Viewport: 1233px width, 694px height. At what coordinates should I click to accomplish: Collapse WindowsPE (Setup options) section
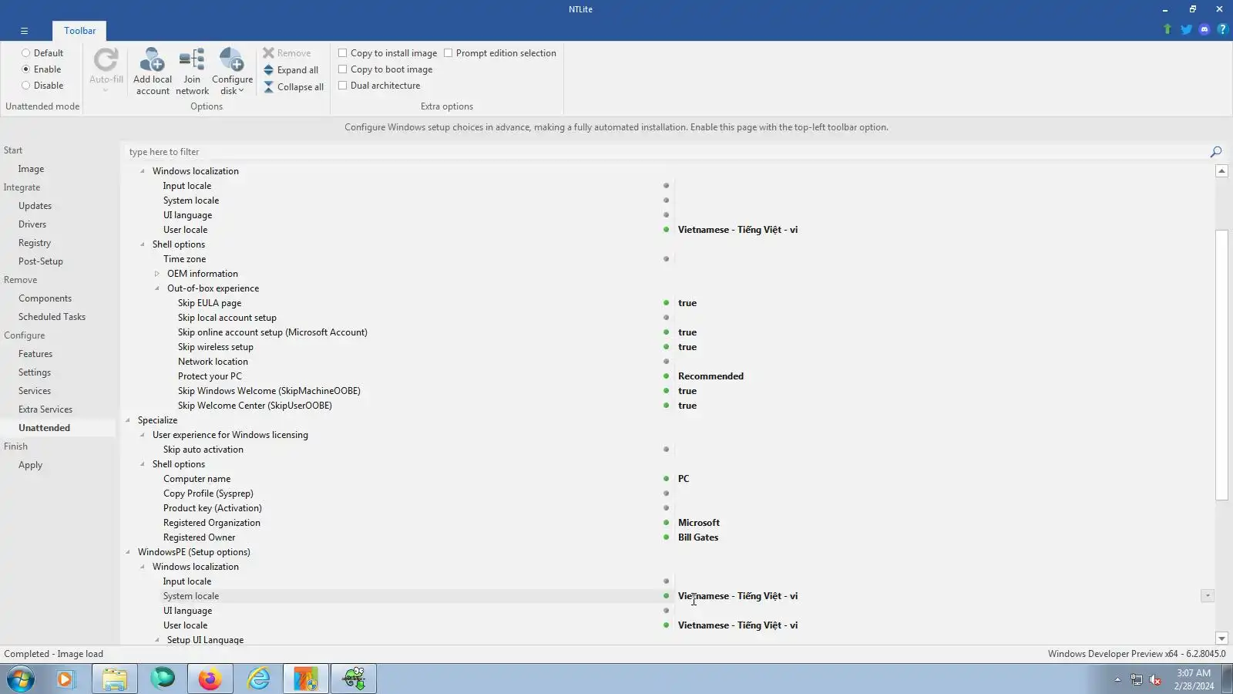tap(128, 552)
